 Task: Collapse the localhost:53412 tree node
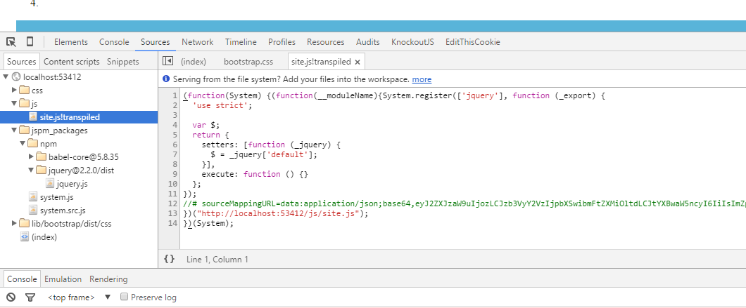(x=6, y=76)
